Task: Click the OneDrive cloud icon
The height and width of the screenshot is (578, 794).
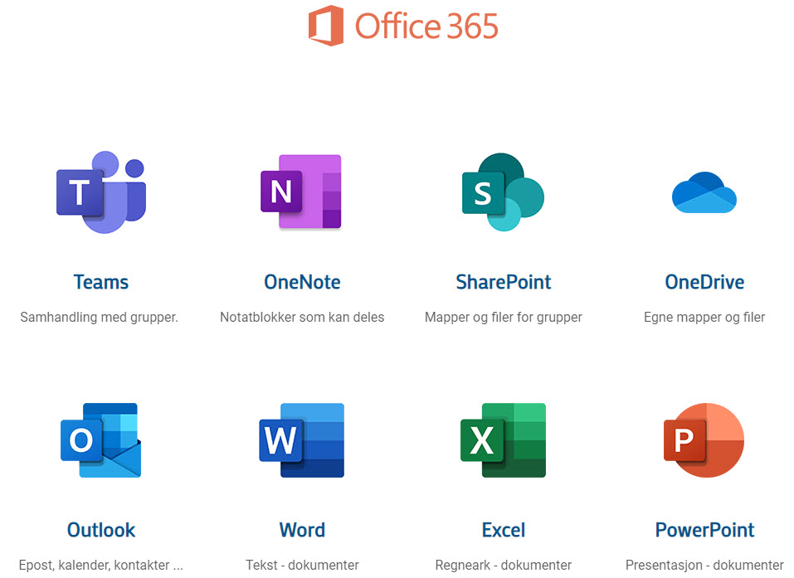Action: coord(704,192)
